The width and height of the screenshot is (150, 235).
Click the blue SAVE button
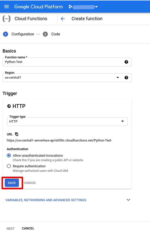coord(12,183)
